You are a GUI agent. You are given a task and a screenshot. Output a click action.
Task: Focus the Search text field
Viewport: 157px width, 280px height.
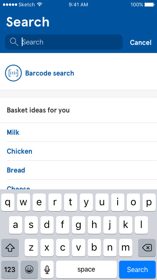(64, 42)
